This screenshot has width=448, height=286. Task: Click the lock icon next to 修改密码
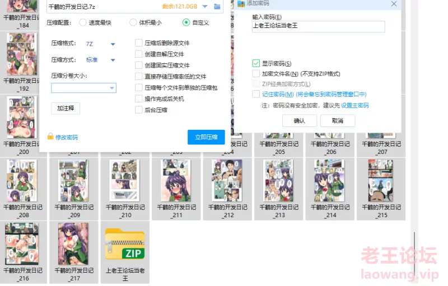[50, 137]
